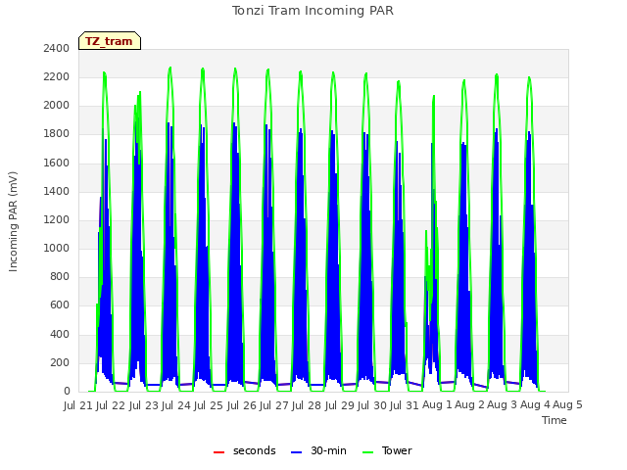Click the 2200 y-axis tick label

[57, 76]
